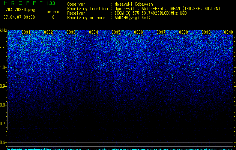
Task: Click the 0334 time marker
Action: pos(93,32)
